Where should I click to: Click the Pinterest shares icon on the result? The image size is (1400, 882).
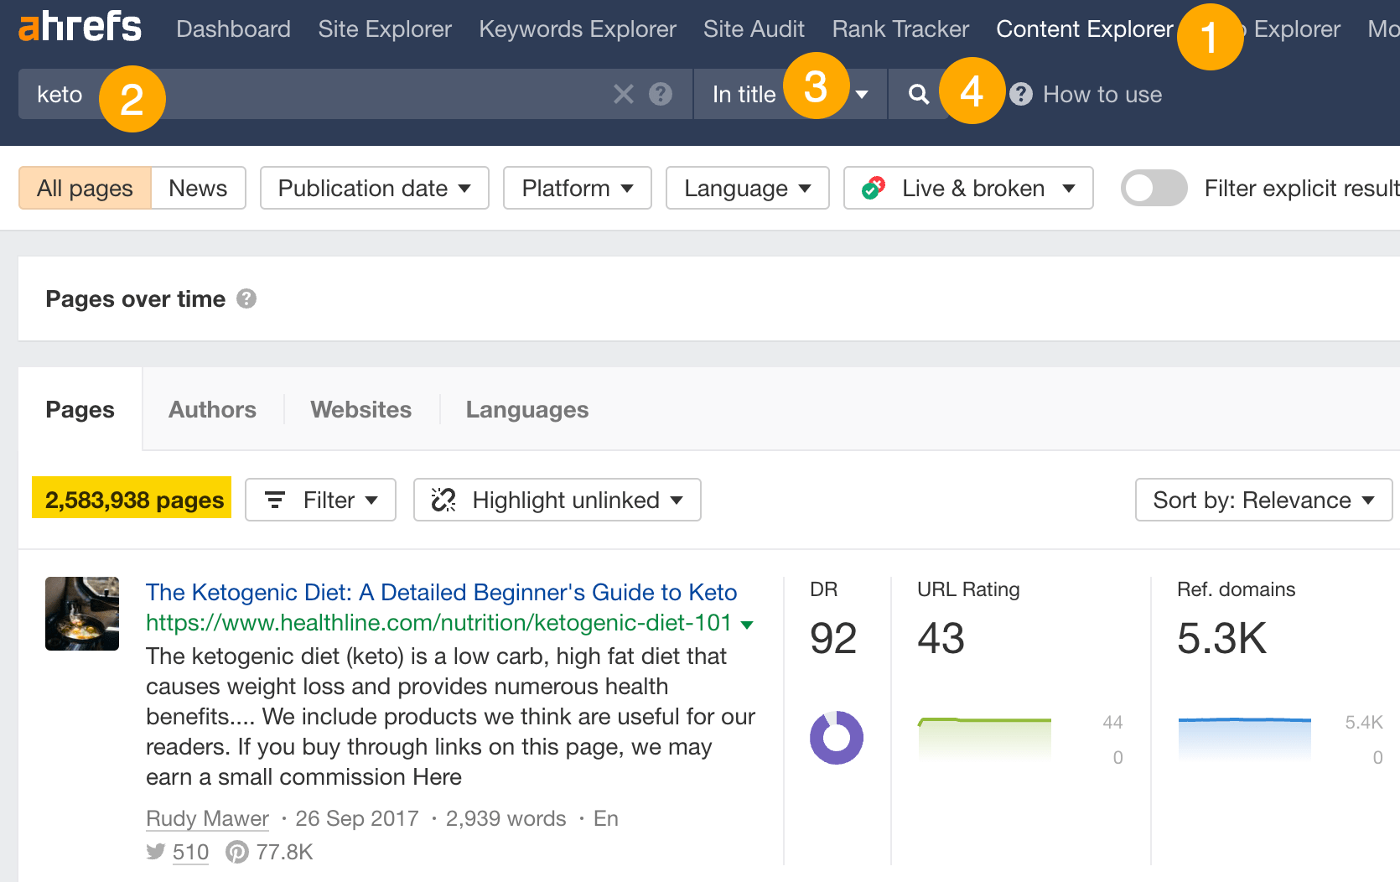pos(236,851)
